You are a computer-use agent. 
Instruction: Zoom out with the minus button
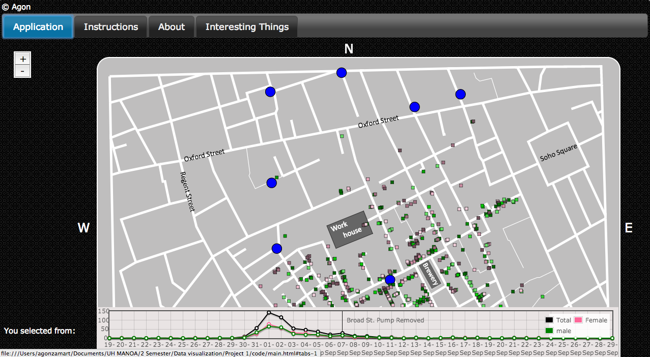(x=22, y=71)
